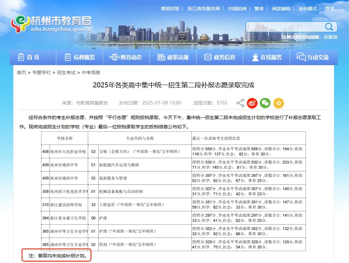
Task: Open the 杭教概览 menu item
Action: tap(80, 57)
